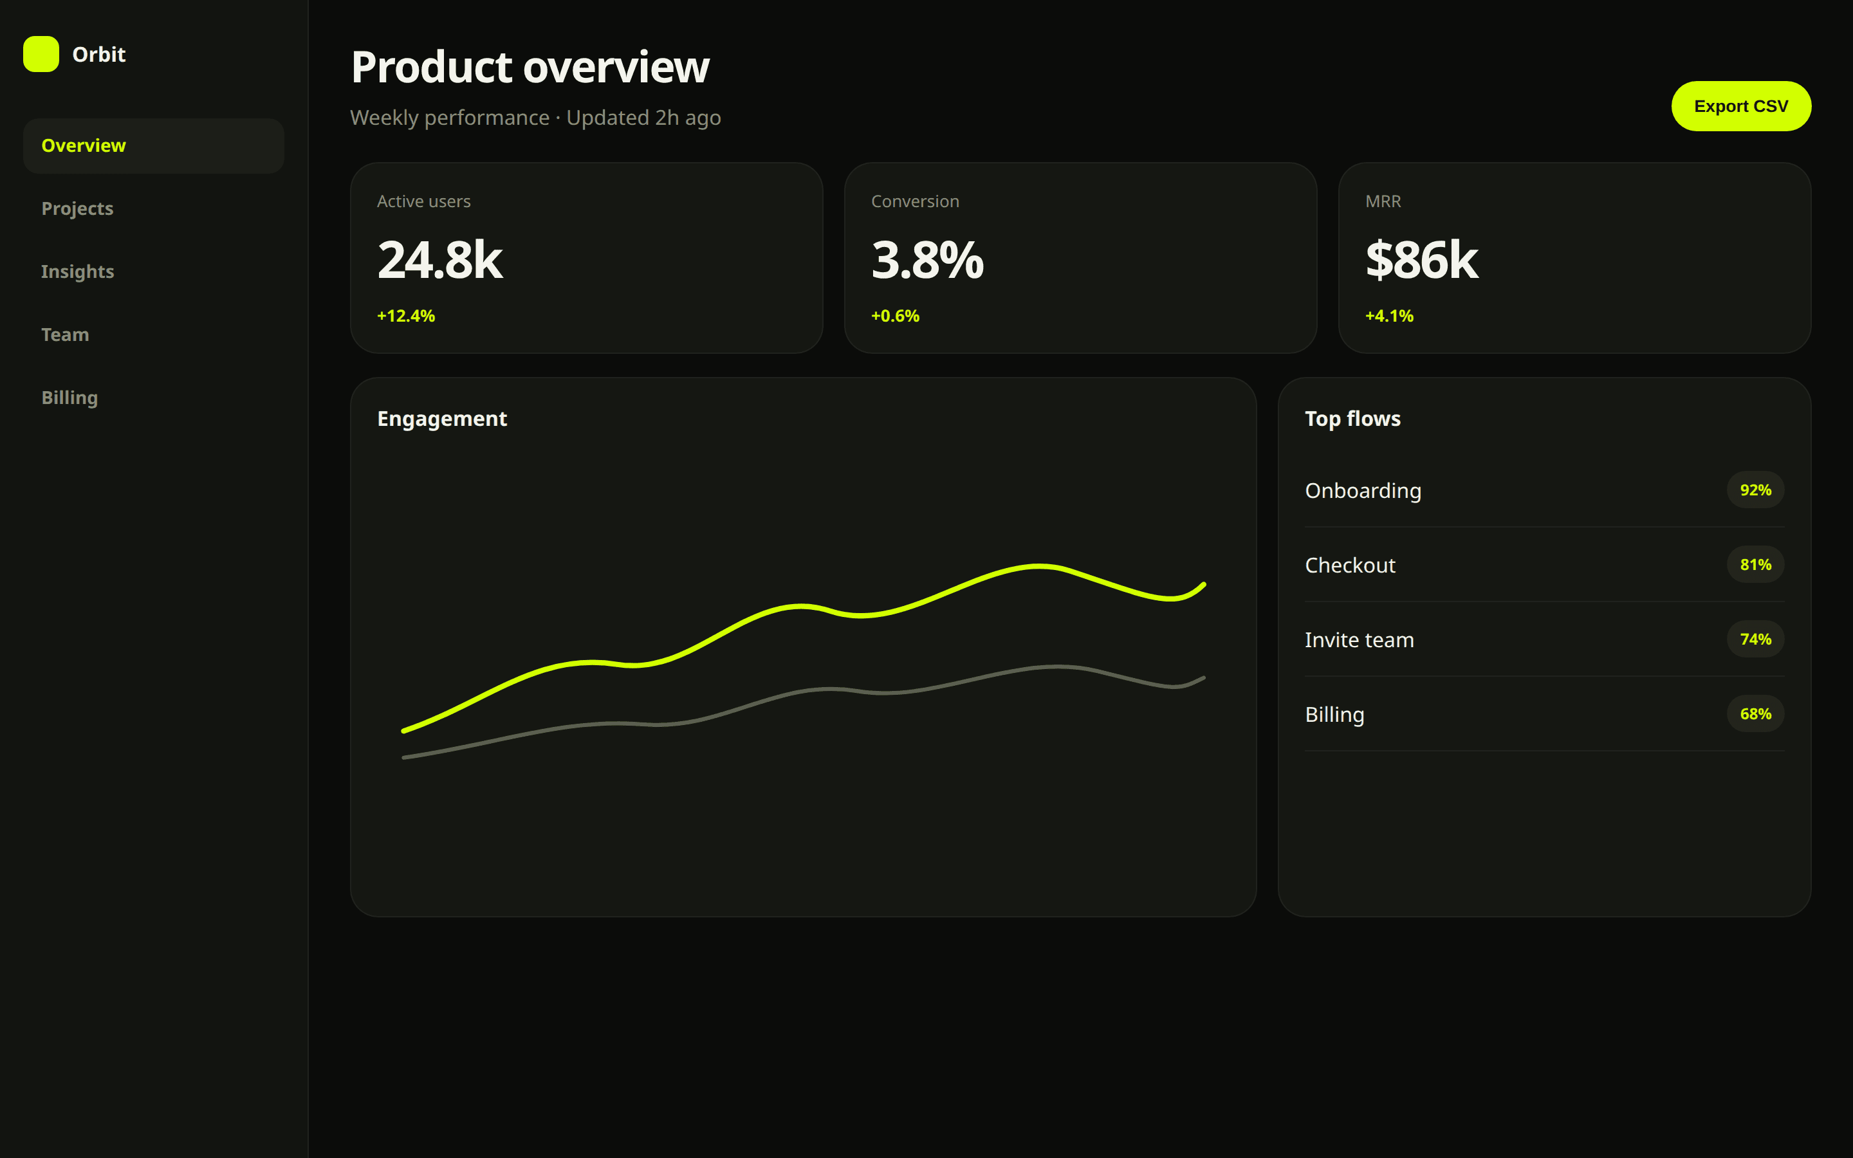Click the 'Weekly performance · Updated 2h ago' subtitle

click(535, 118)
